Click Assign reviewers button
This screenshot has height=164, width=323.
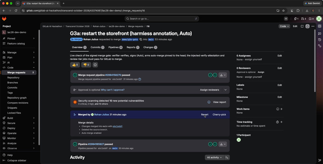pyautogui.click(x=210, y=90)
